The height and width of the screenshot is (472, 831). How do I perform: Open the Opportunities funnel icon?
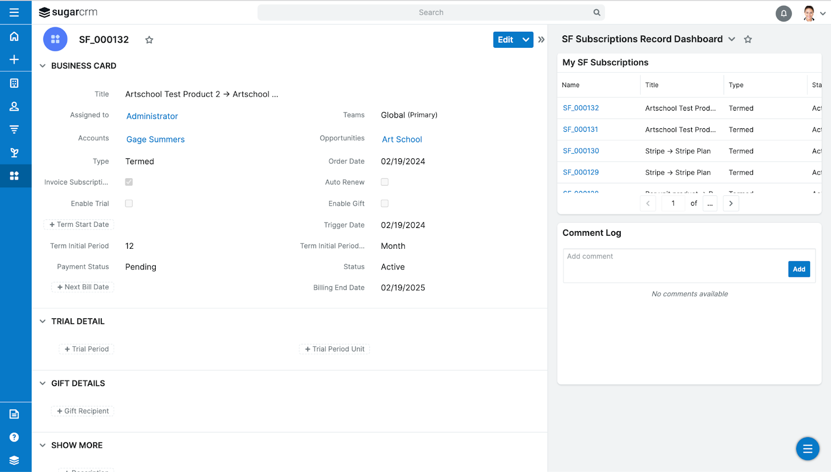(x=14, y=129)
